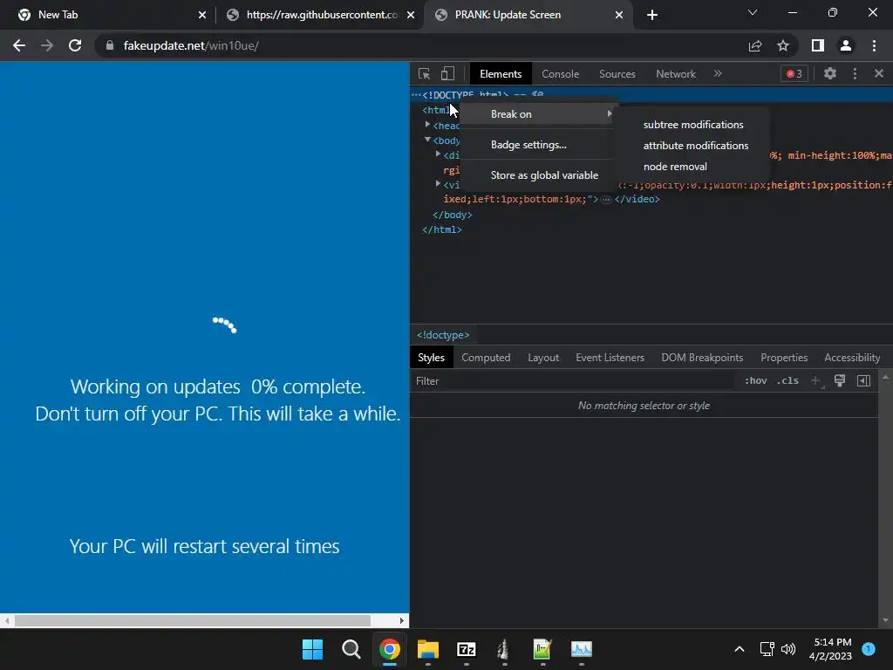This screenshot has height=670, width=893.
Task: Open the tab search dropdown chevron
Action: (753, 12)
